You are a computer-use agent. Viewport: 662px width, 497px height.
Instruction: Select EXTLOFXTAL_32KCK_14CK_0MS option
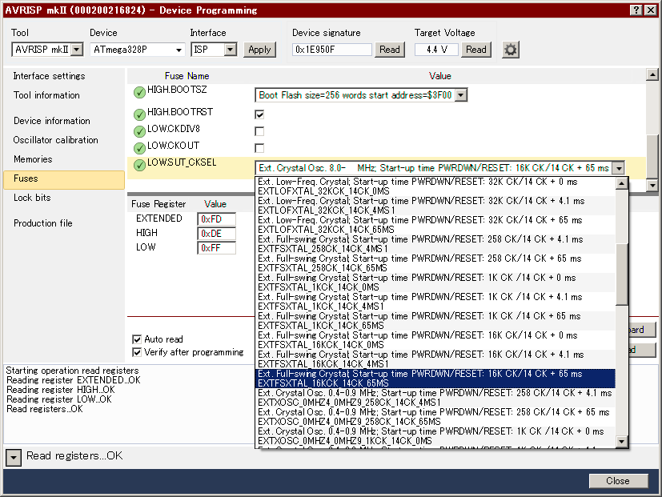coord(435,186)
